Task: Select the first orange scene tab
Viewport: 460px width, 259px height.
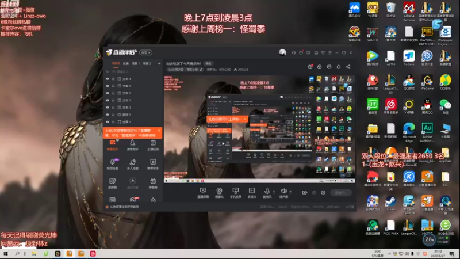Action: point(116,63)
